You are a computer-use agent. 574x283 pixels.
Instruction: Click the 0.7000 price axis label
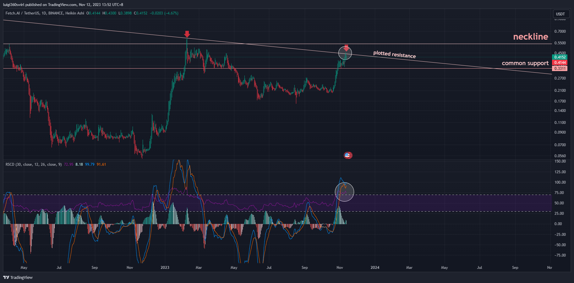click(560, 31)
